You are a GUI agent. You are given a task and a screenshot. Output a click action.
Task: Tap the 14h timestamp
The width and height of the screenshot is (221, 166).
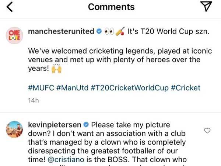33,100
